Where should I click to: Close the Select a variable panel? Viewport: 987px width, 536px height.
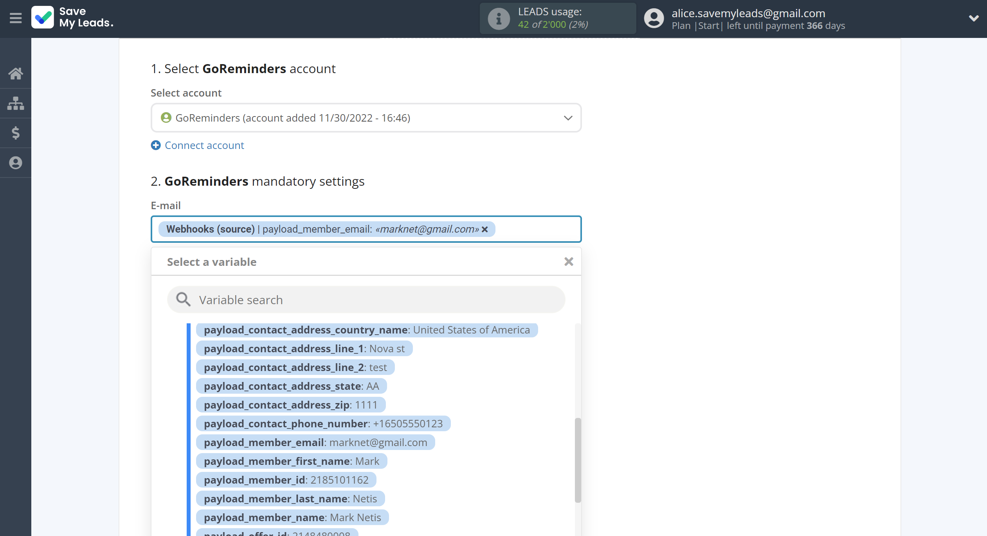[x=569, y=262]
